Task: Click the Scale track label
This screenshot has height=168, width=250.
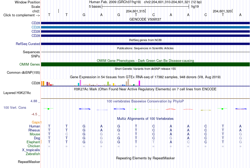Action: point(36,7)
